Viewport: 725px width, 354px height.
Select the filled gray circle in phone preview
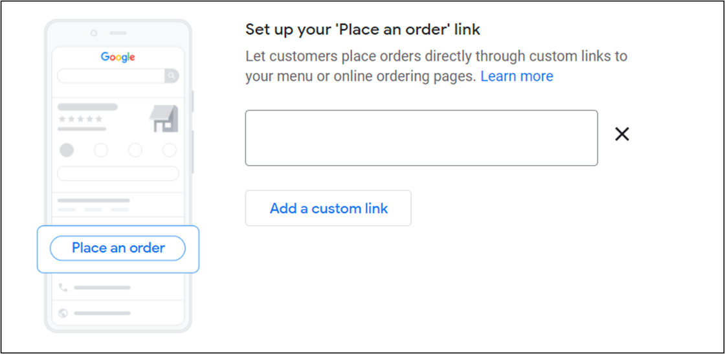pos(67,150)
